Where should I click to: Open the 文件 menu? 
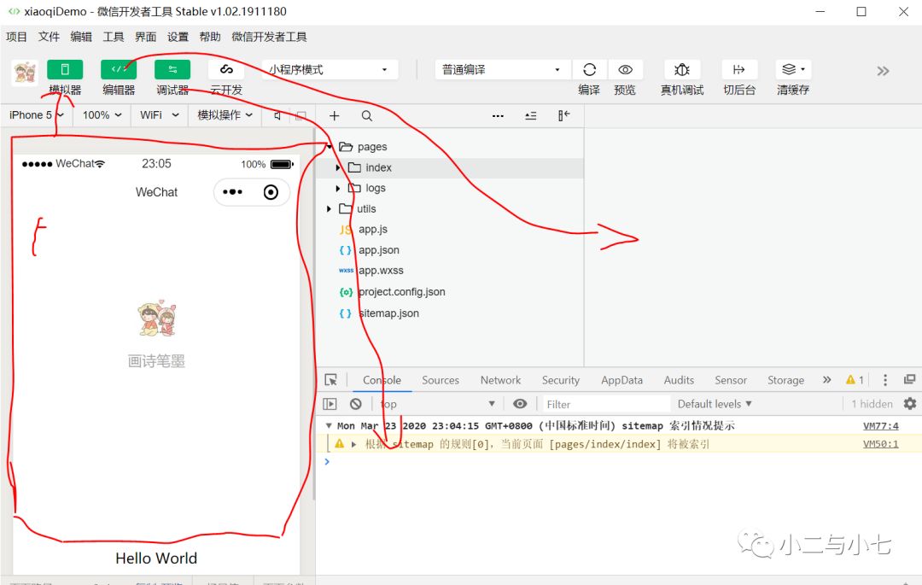[49, 37]
